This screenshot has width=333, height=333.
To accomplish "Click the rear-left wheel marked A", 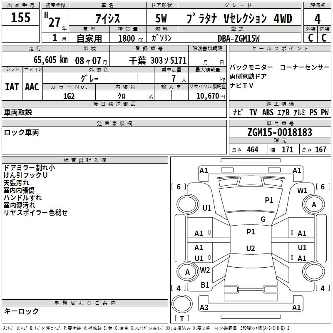I will [x=187, y=272].
